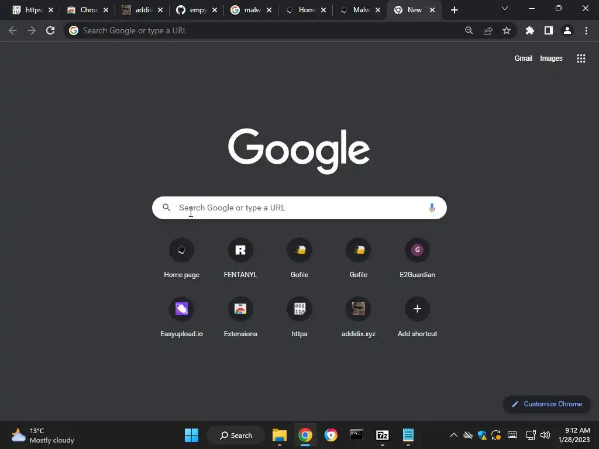Viewport: 599px width, 449px height.
Task: Open the Google apps grid
Action: 581,58
